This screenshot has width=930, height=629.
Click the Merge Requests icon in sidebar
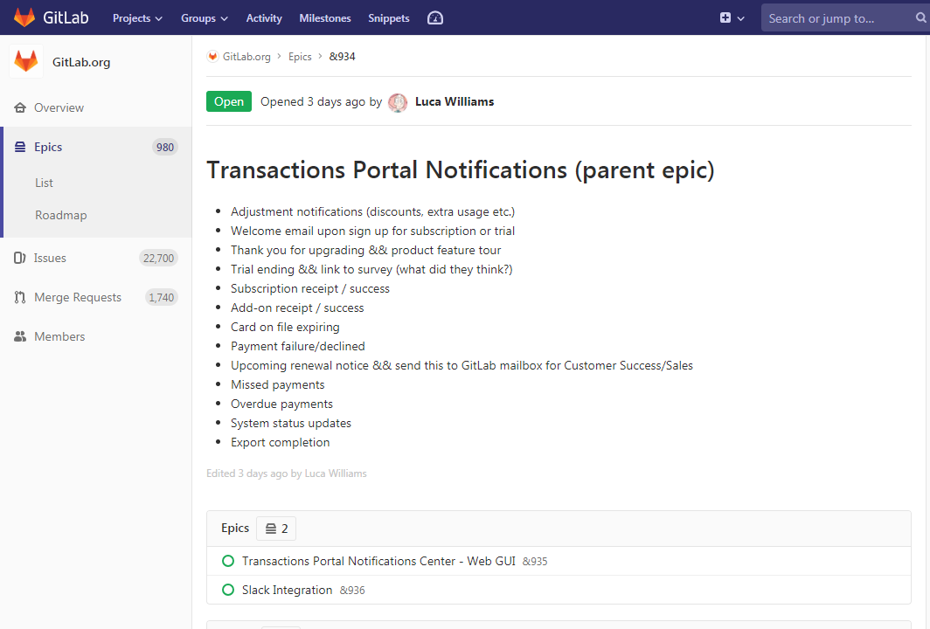(x=20, y=298)
